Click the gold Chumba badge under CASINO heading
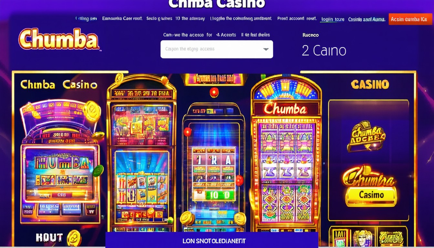Screen dimensions: 434x248 coord(366,136)
